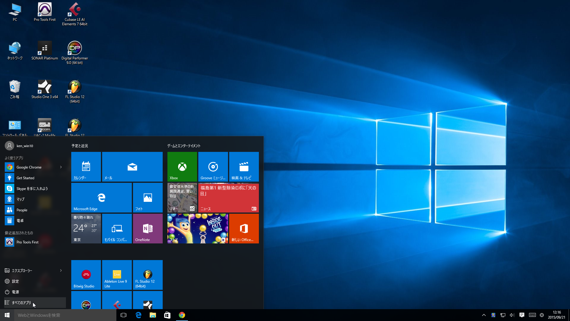570x321 pixels.
Task: Open the フォト tile
Action: 148,198
